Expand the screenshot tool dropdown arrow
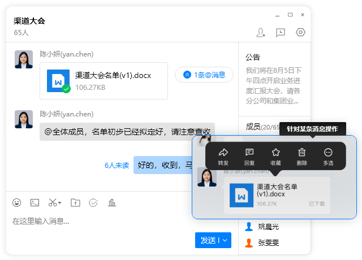The height and width of the screenshot is (260, 362). [60, 203]
